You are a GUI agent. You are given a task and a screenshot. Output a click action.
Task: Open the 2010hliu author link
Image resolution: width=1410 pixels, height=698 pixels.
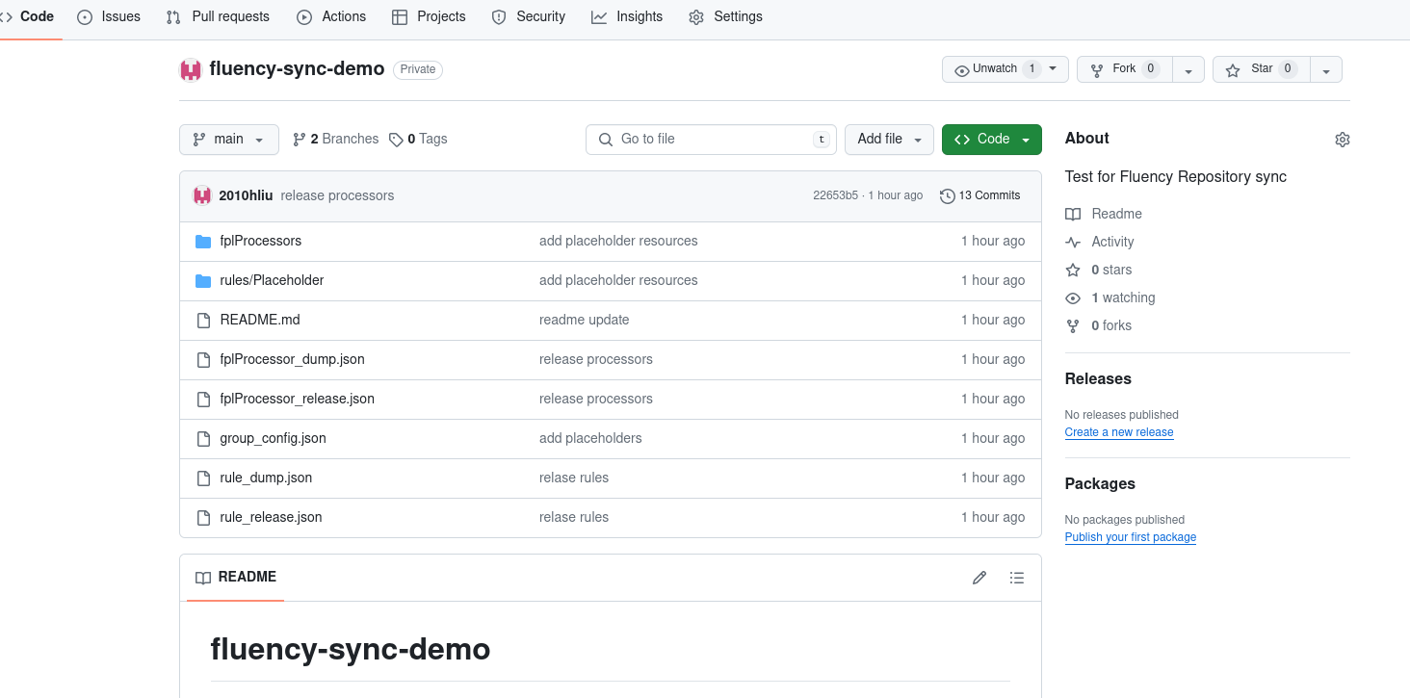click(246, 195)
